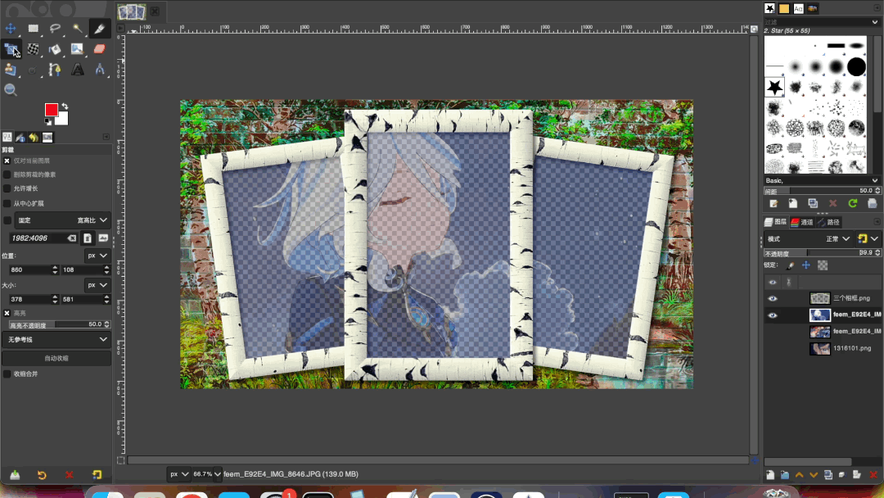Duplicate the selected brush
This screenshot has height=498, width=884.
[813, 204]
